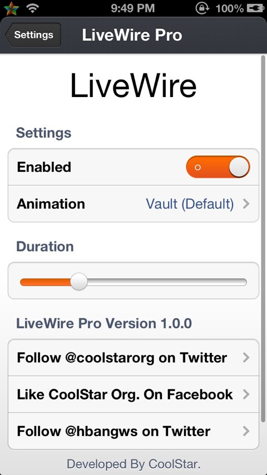Tap the rotation lock icon
267x475 pixels.
[202, 8]
